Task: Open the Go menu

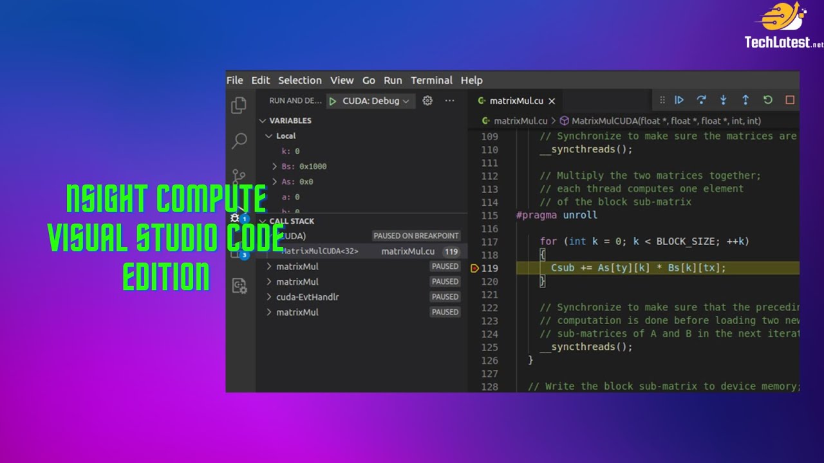Action: [369, 80]
